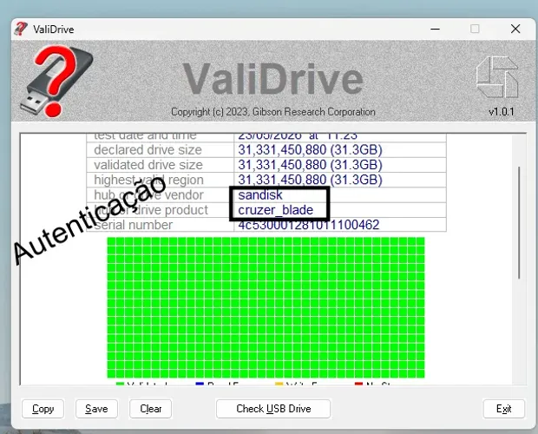Minimize the ValiDrive window
This screenshot has height=434, width=538.
click(x=435, y=29)
